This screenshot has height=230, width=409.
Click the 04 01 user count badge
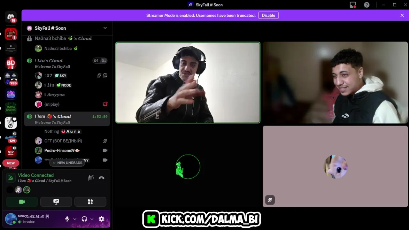coord(100,61)
